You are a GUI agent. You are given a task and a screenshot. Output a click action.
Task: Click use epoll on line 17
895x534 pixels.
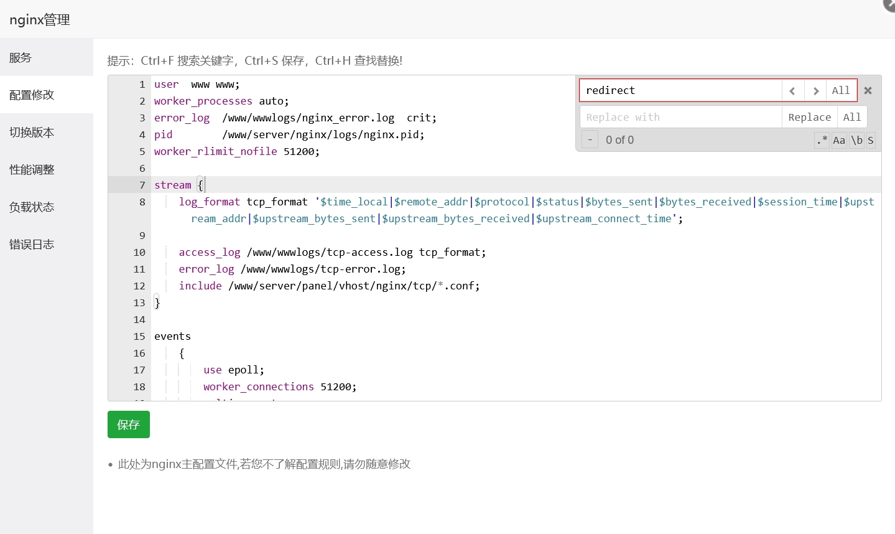coord(234,370)
